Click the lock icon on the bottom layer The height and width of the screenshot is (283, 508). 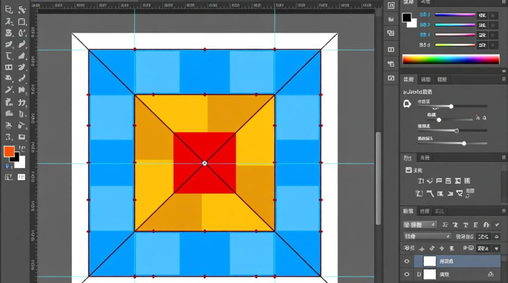click(x=491, y=274)
